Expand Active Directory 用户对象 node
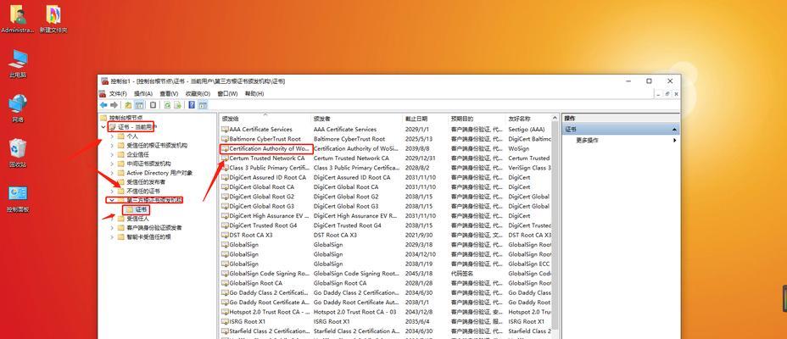Viewport: 787px width, 339px height. (x=112, y=173)
